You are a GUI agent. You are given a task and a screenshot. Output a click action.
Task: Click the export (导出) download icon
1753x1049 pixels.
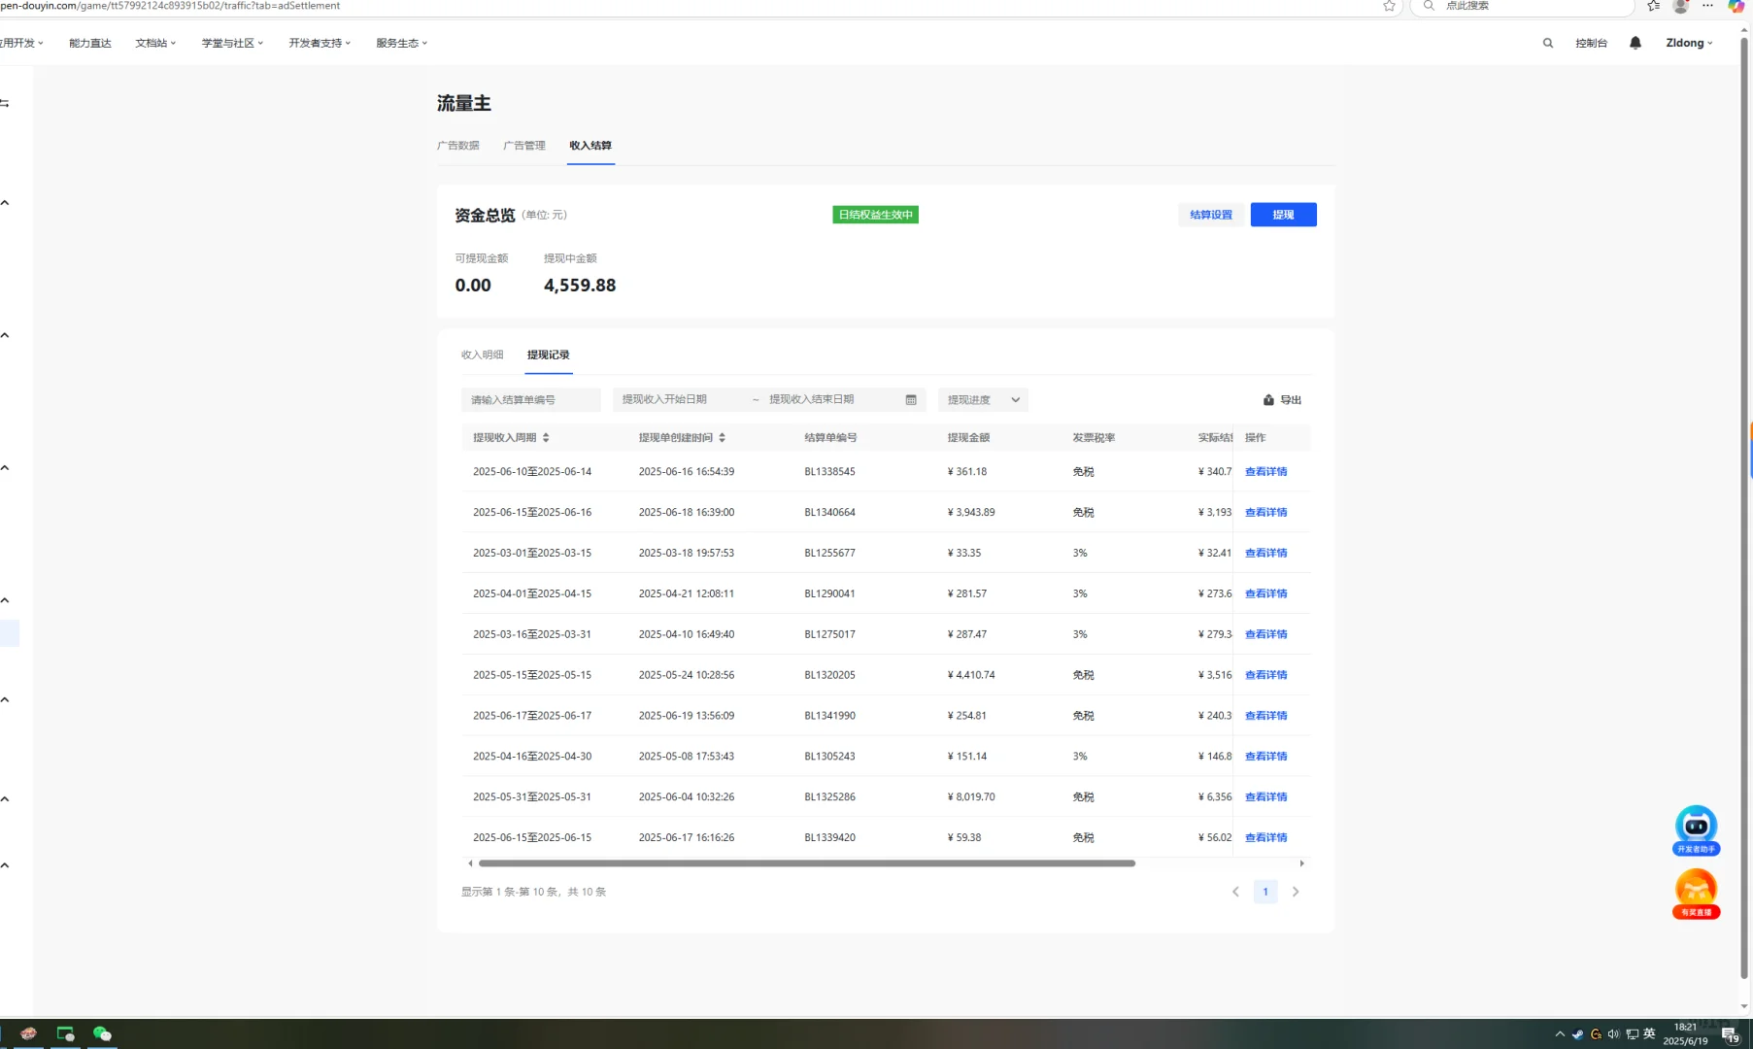pos(1268,399)
